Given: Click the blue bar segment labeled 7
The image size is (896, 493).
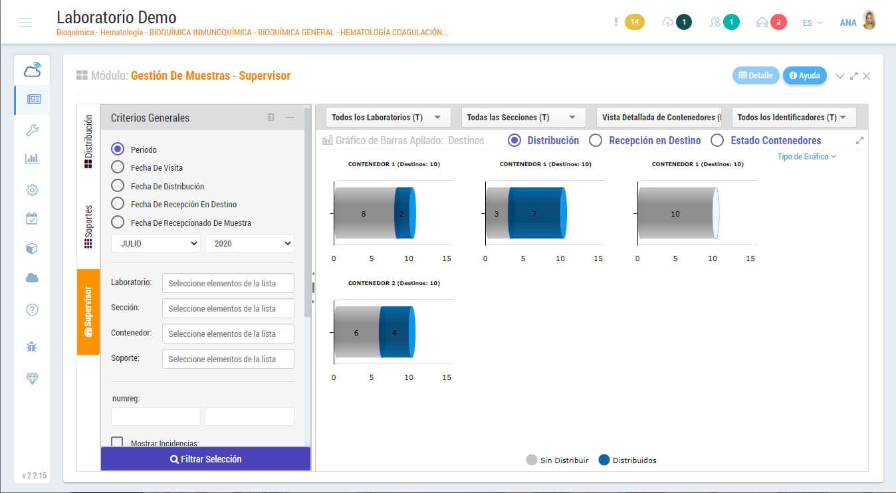Looking at the screenshot, I should click(x=536, y=213).
